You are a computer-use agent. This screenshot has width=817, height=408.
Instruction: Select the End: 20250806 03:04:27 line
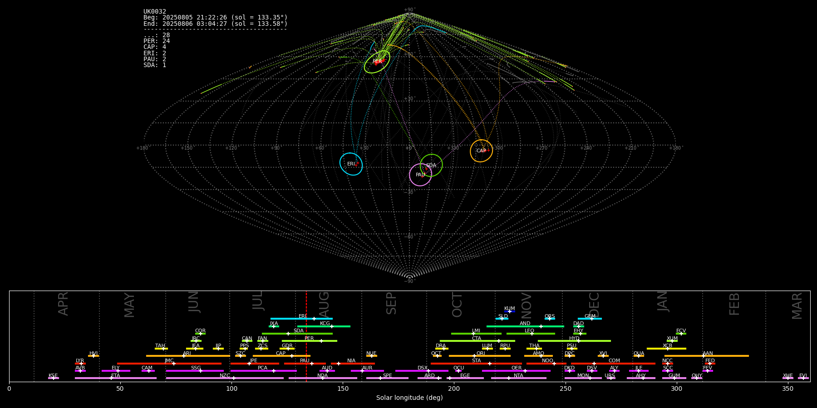pos(216,24)
